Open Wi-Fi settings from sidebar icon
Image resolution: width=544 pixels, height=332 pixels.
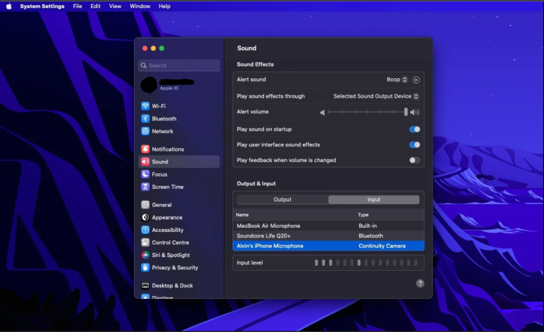[x=145, y=106]
